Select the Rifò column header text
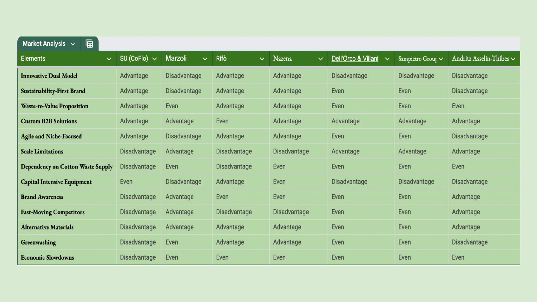 [221, 58]
